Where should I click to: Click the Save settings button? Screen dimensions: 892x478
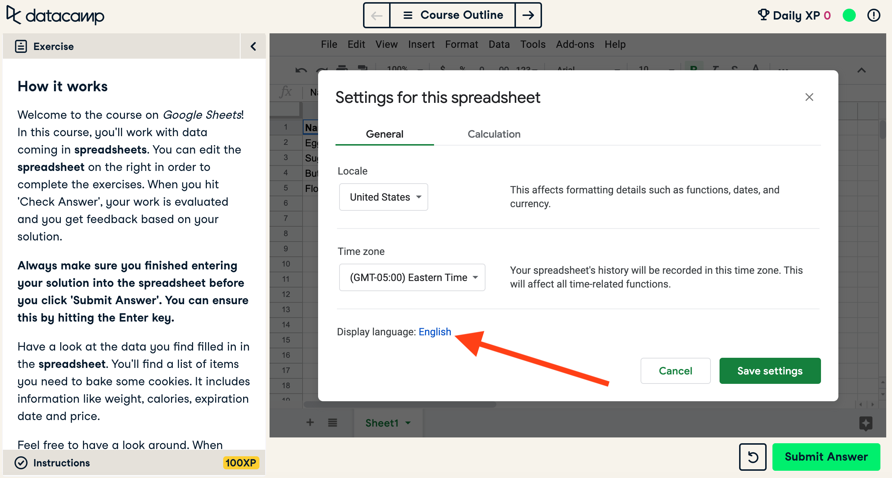[770, 371]
